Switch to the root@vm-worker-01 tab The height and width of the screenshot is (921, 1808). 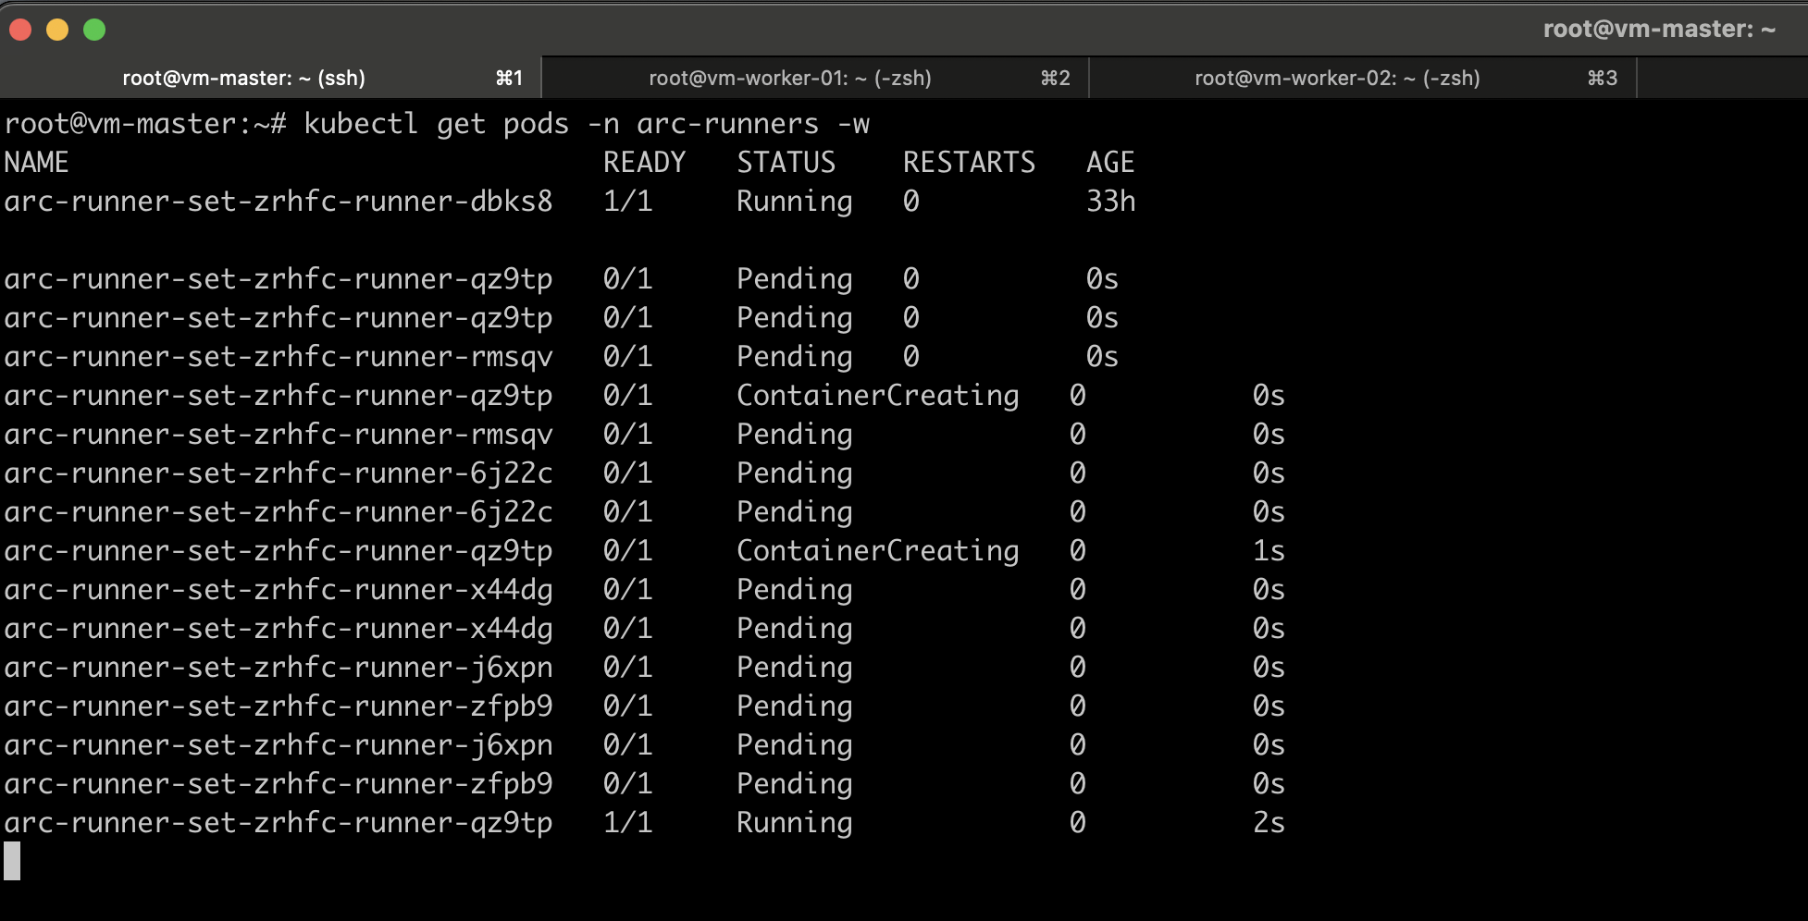click(791, 78)
